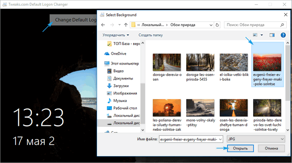The image size is (292, 163).
Task: Refresh the Обои природа folder
Action: (x=217, y=25)
